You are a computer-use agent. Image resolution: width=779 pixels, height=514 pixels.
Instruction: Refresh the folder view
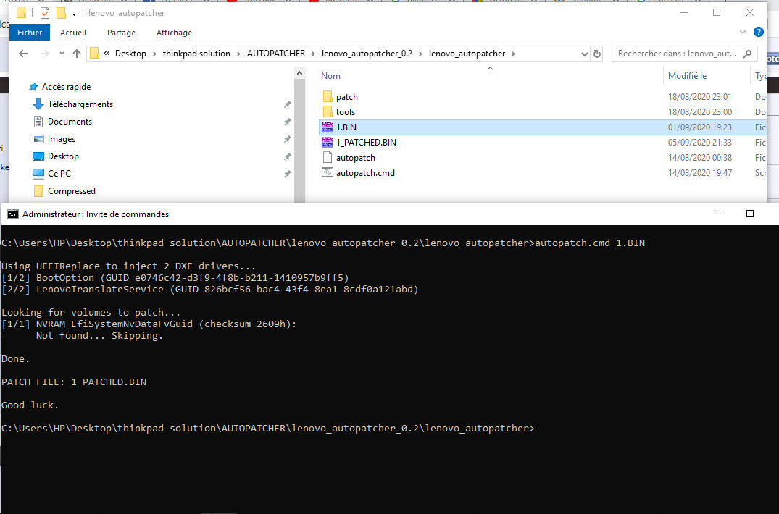(x=597, y=54)
